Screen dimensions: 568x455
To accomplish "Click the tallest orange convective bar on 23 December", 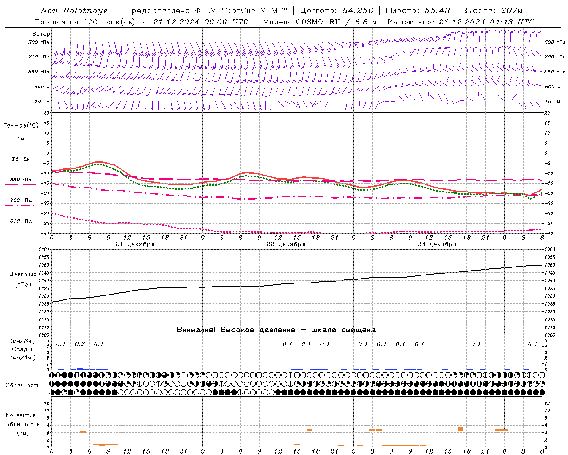I will [460, 429].
